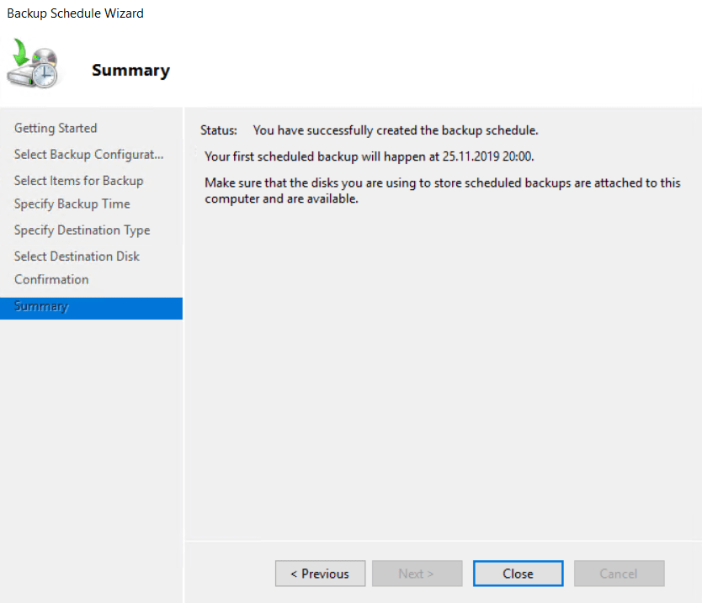Go to the Getting Started step
Viewport: 702px width, 603px height.
click(x=56, y=128)
